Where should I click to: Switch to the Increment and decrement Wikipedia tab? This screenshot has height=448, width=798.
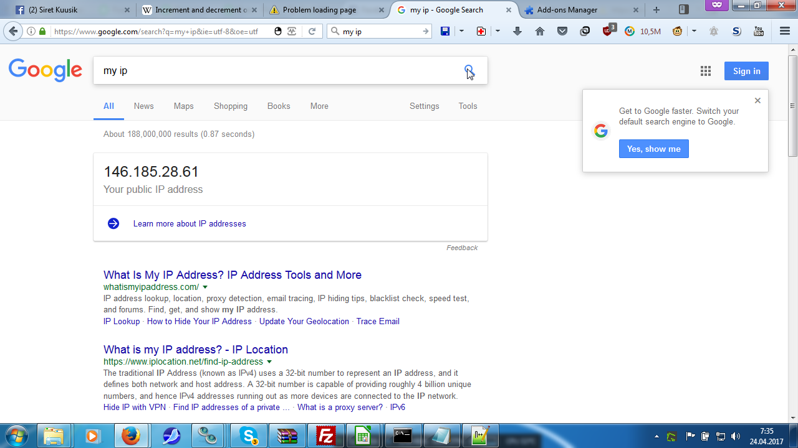pos(199,10)
